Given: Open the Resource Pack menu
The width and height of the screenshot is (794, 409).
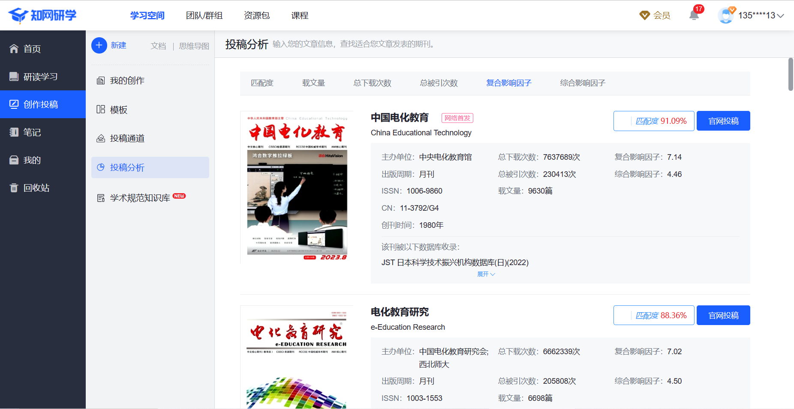Looking at the screenshot, I should pyautogui.click(x=256, y=15).
